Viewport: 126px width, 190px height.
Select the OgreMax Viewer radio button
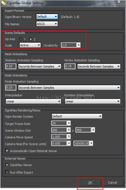coord(7,165)
